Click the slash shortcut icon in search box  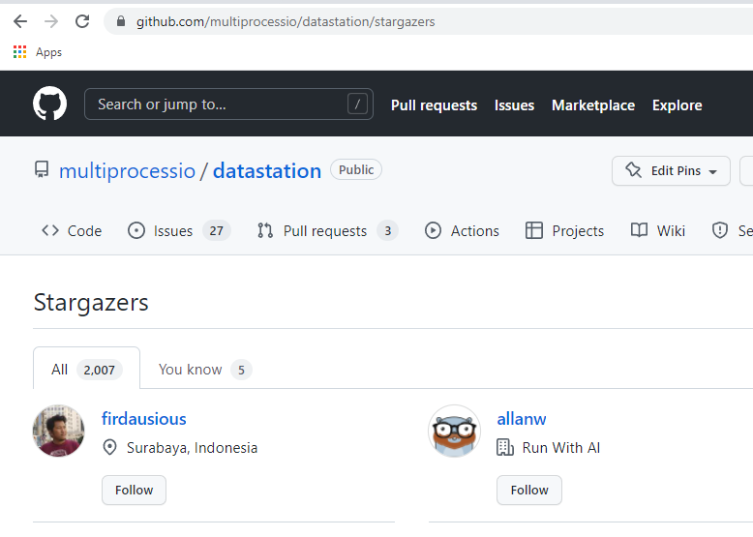coord(357,104)
